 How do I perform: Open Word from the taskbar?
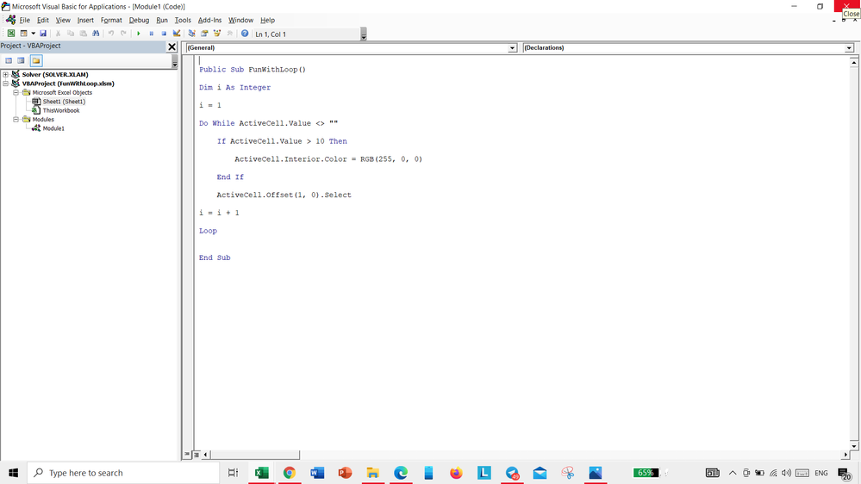tap(317, 473)
